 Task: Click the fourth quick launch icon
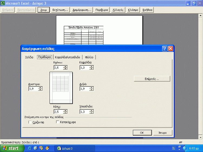pos(47,148)
